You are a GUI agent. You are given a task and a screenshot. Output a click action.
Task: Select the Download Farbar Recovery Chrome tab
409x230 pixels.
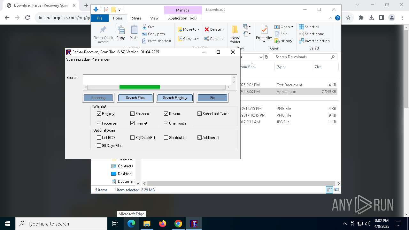pos(41,5)
